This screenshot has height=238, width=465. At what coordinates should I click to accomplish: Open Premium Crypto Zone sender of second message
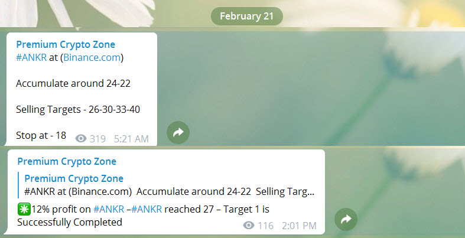67,162
